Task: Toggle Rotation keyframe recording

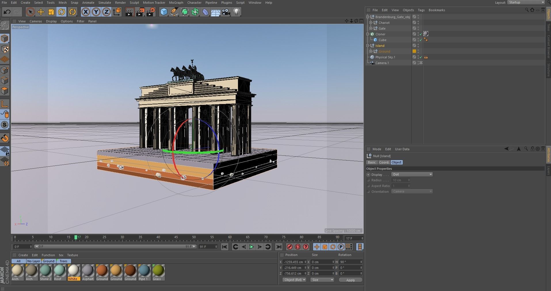Action: (x=333, y=247)
